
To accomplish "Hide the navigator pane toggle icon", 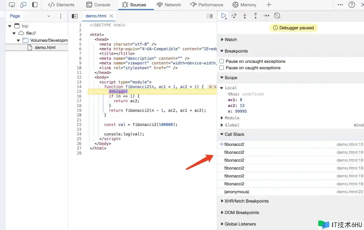I will tap(75, 16).
